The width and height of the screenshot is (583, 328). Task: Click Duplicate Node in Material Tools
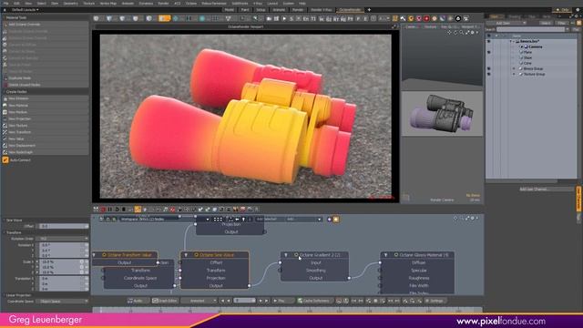(x=46, y=78)
